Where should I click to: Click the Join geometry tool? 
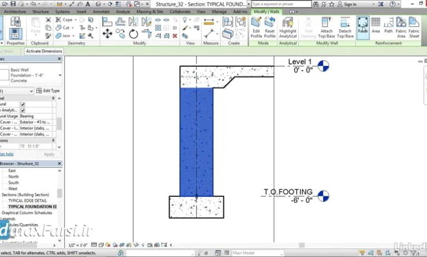63,36
